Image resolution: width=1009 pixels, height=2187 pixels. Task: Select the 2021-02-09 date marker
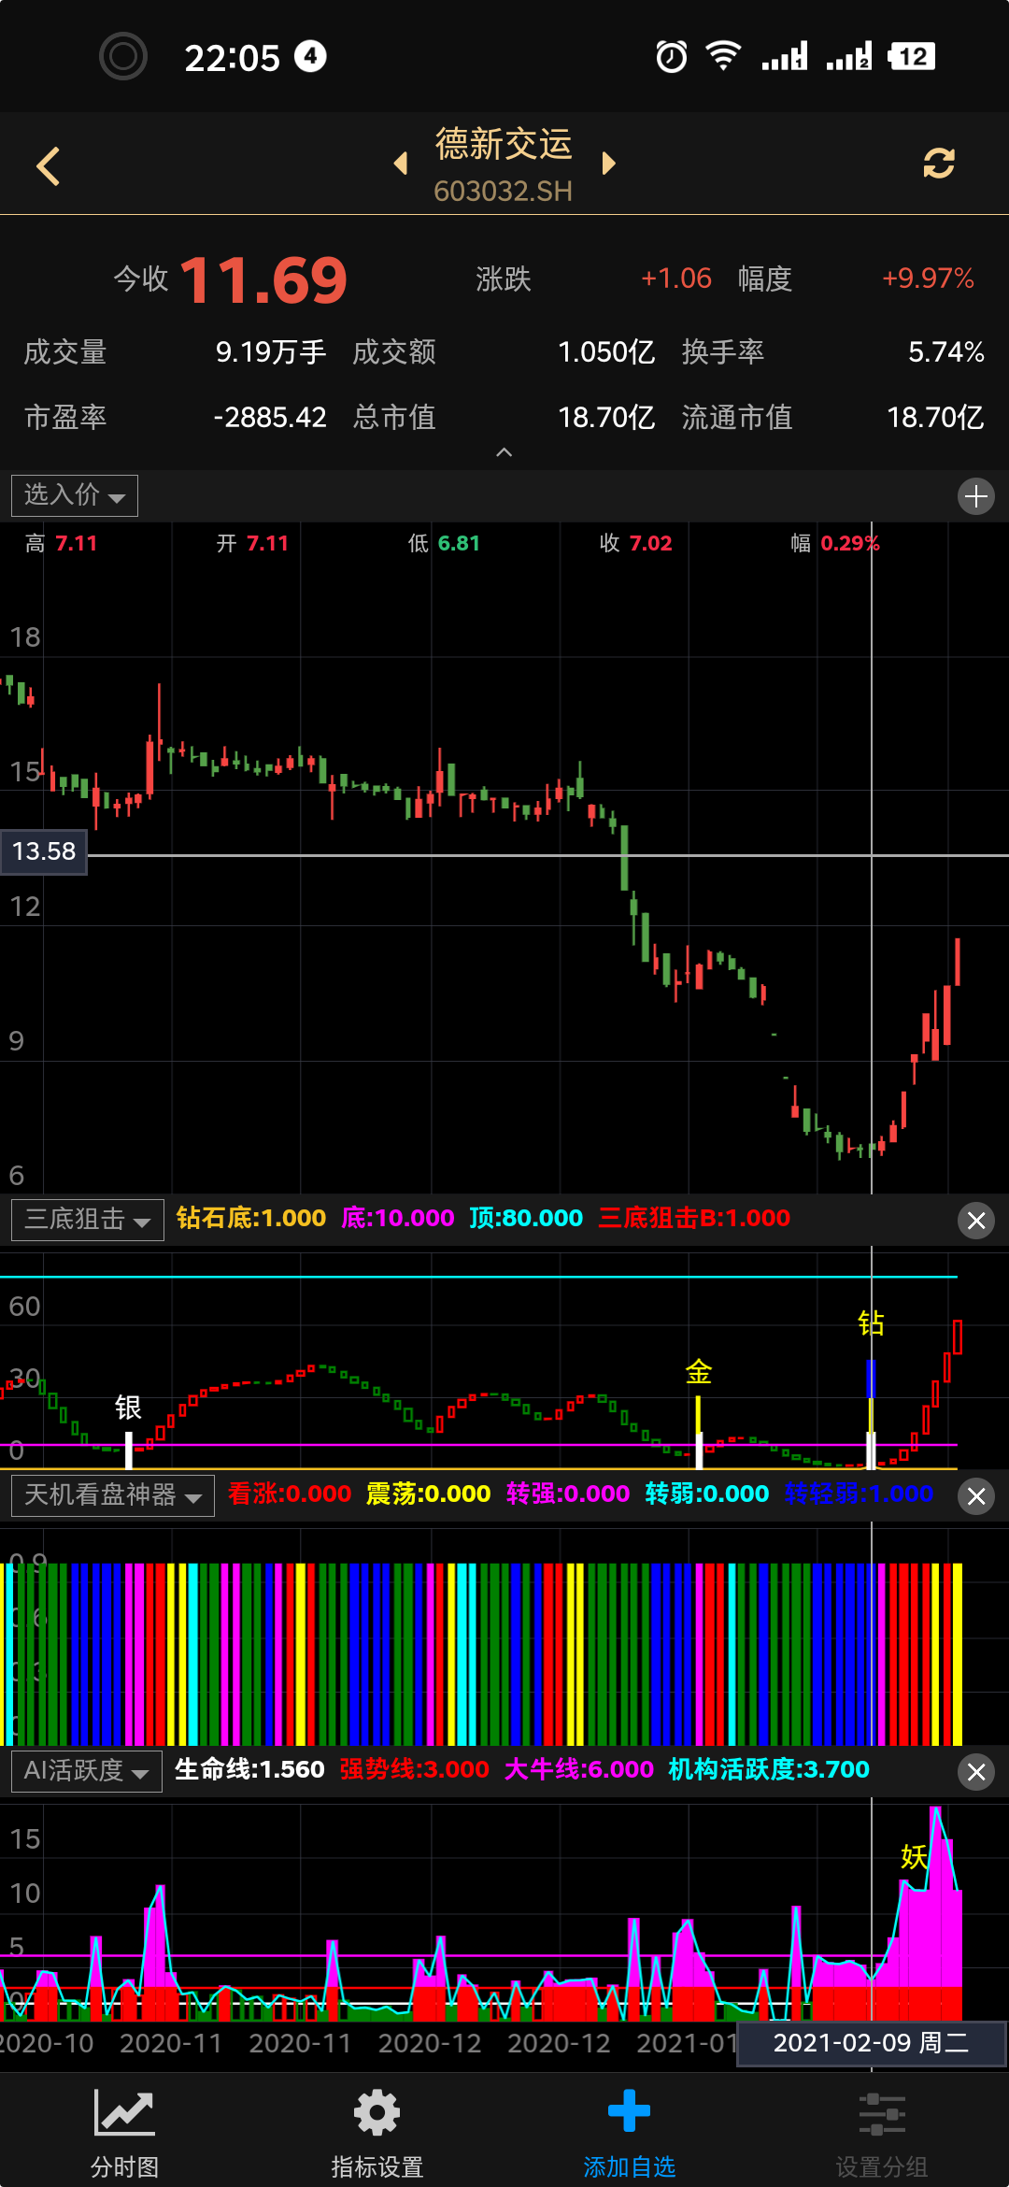coord(871,2043)
